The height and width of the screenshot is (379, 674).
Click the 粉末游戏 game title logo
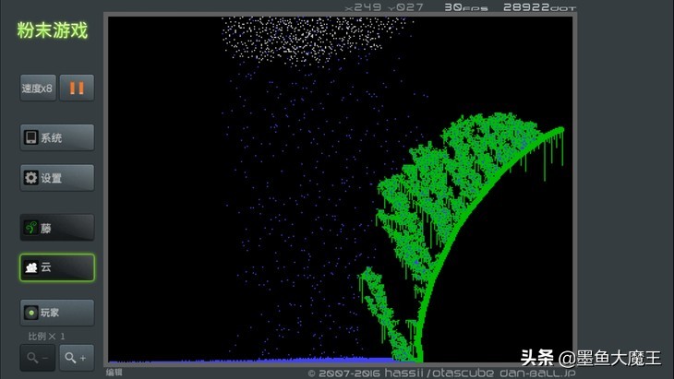click(x=53, y=30)
